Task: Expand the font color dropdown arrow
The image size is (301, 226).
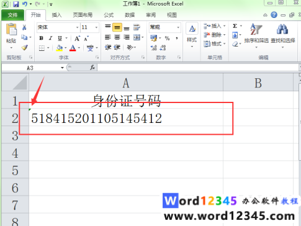Action: [x=79, y=48]
